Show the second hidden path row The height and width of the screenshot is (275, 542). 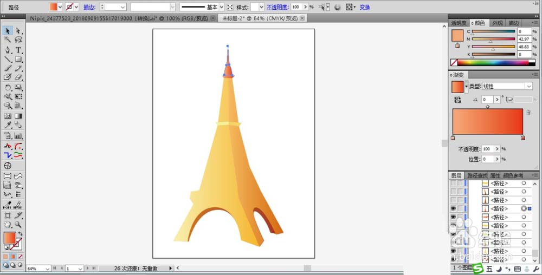click(x=453, y=192)
